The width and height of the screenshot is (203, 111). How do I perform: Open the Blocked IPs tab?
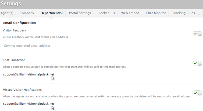pyautogui.click(x=106, y=13)
